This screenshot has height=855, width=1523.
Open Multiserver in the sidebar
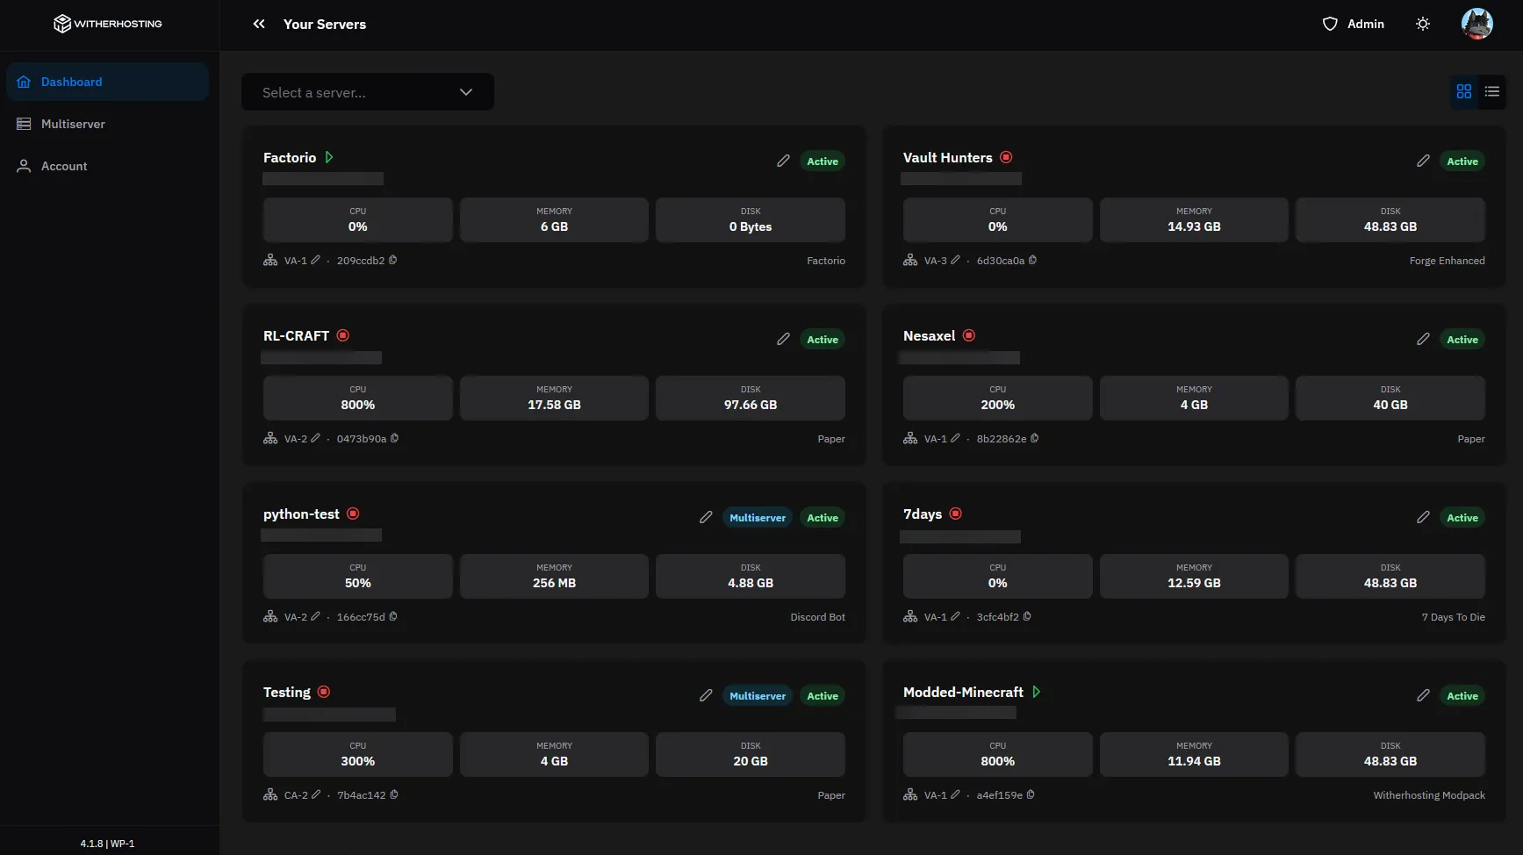point(107,124)
